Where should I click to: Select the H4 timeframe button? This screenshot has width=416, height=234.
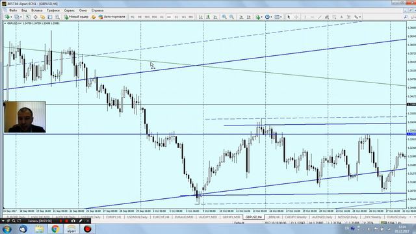[169, 17]
